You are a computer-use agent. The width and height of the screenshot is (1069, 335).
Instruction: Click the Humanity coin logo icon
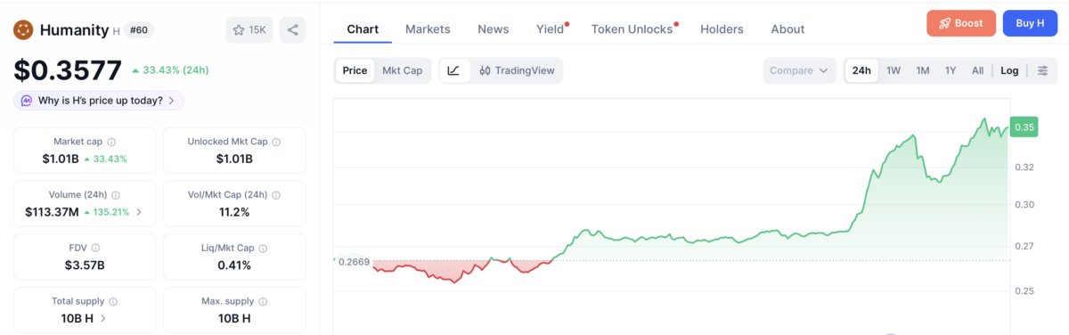pyautogui.click(x=23, y=29)
